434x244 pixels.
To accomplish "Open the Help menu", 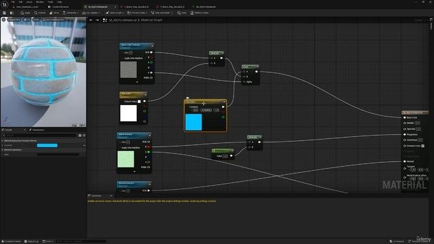I will point(59,2).
